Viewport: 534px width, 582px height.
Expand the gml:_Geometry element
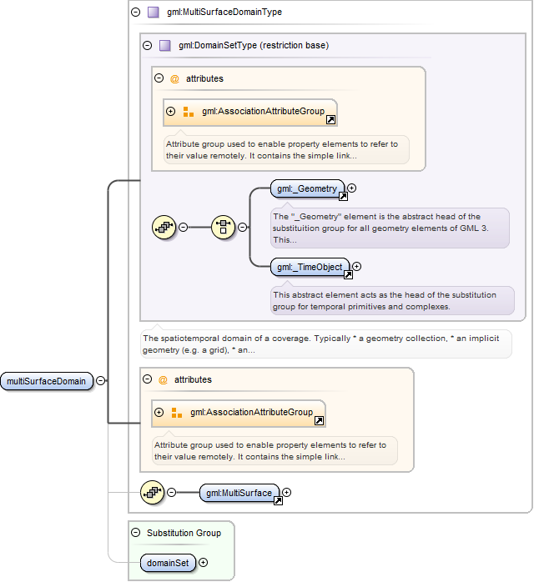[x=351, y=188]
